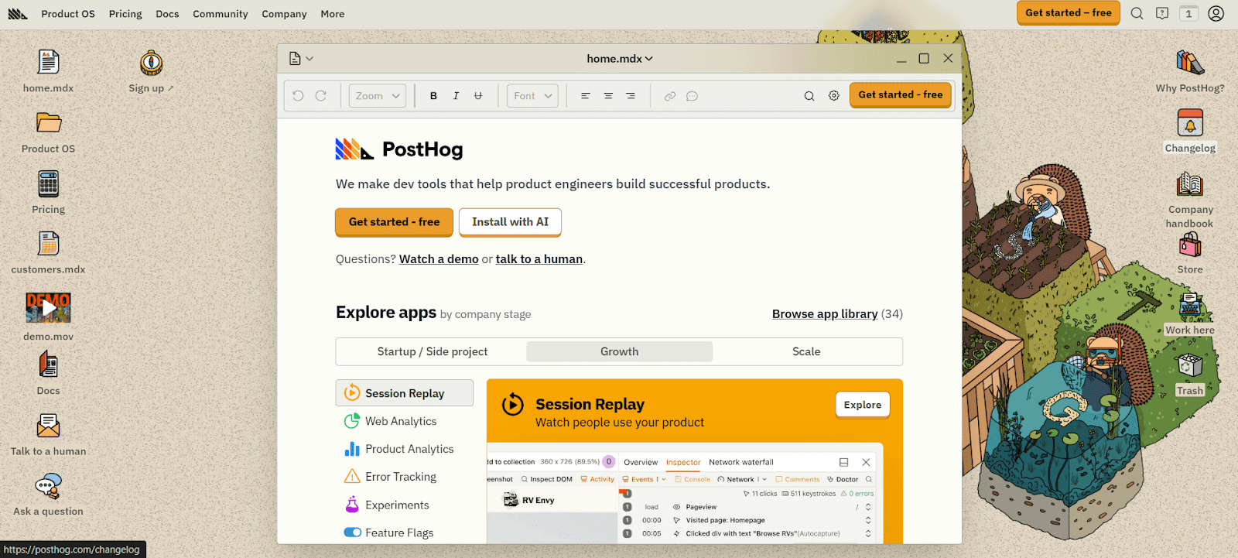Image resolution: width=1238 pixels, height=558 pixels.
Task: Click Explore on Session Replay card
Action: pyautogui.click(x=863, y=405)
